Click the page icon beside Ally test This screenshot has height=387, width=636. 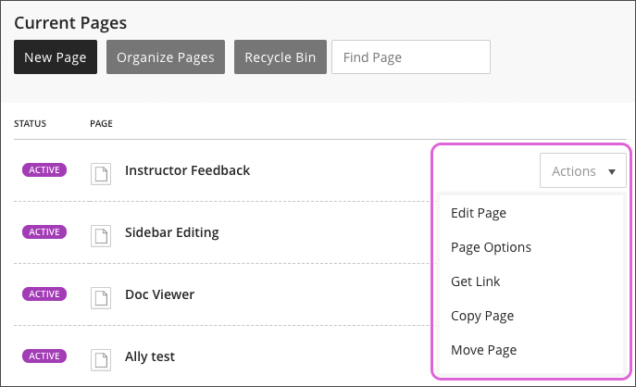[x=100, y=358]
